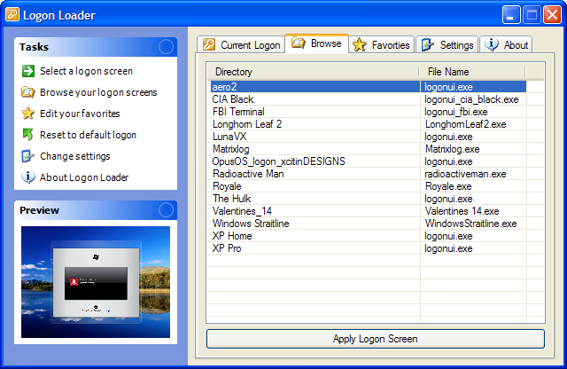Collapse the Tasks panel

point(166,47)
